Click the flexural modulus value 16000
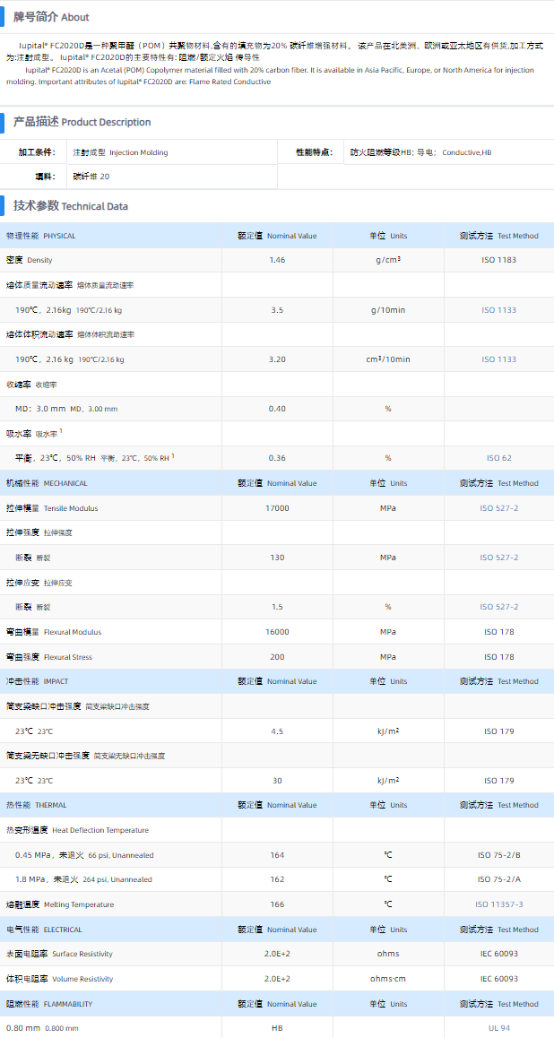The width and height of the screenshot is (554, 1038). tap(277, 632)
